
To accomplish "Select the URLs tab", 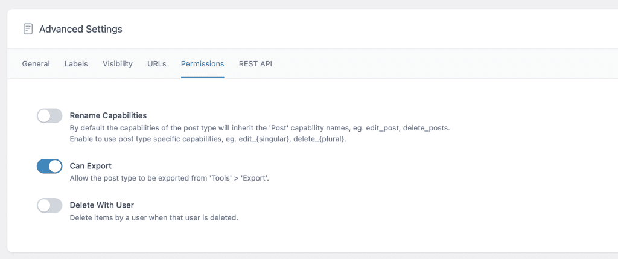I will point(157,64).
